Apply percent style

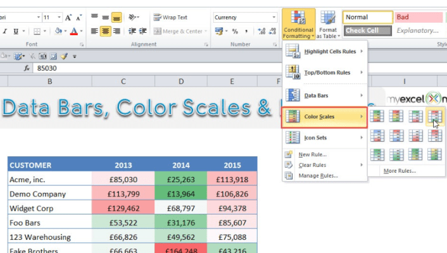pos(235,32)
